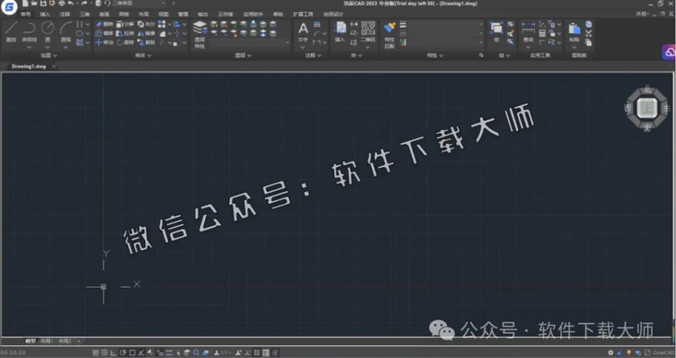Switch to the 输出 (Output) ribbon tab

[x=203, y=15]
